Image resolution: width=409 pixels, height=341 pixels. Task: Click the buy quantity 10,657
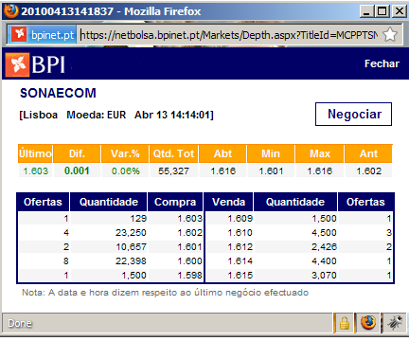coord(131,247)
